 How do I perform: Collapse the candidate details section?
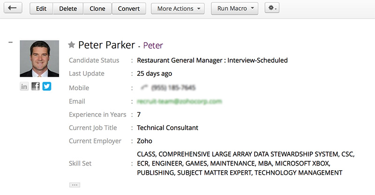[11, 43]
